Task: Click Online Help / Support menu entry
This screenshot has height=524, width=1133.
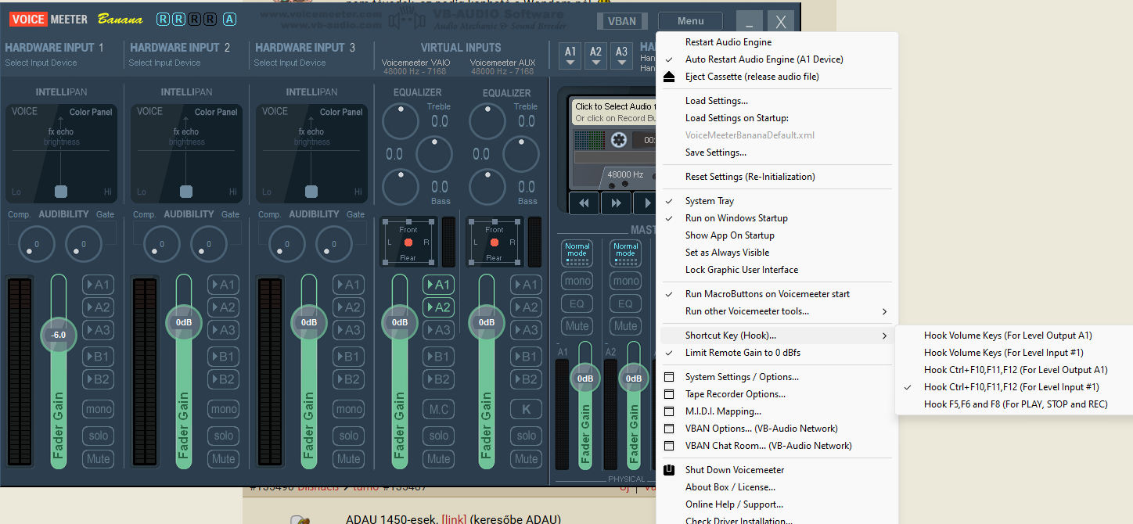Action: [x=734, y=504]
